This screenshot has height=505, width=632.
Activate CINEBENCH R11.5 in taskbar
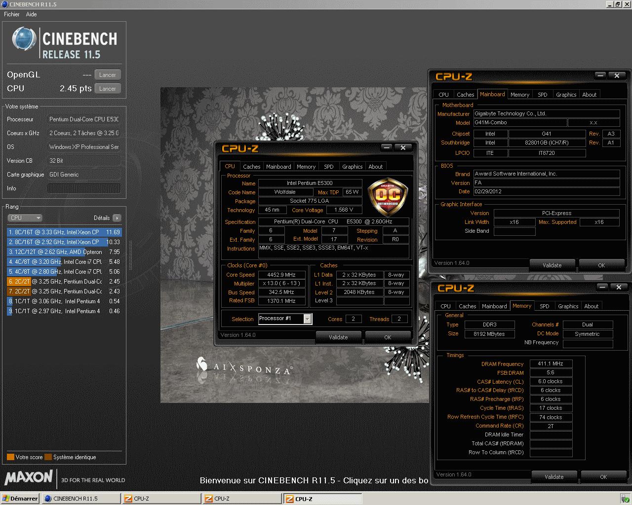click(81, 499)
